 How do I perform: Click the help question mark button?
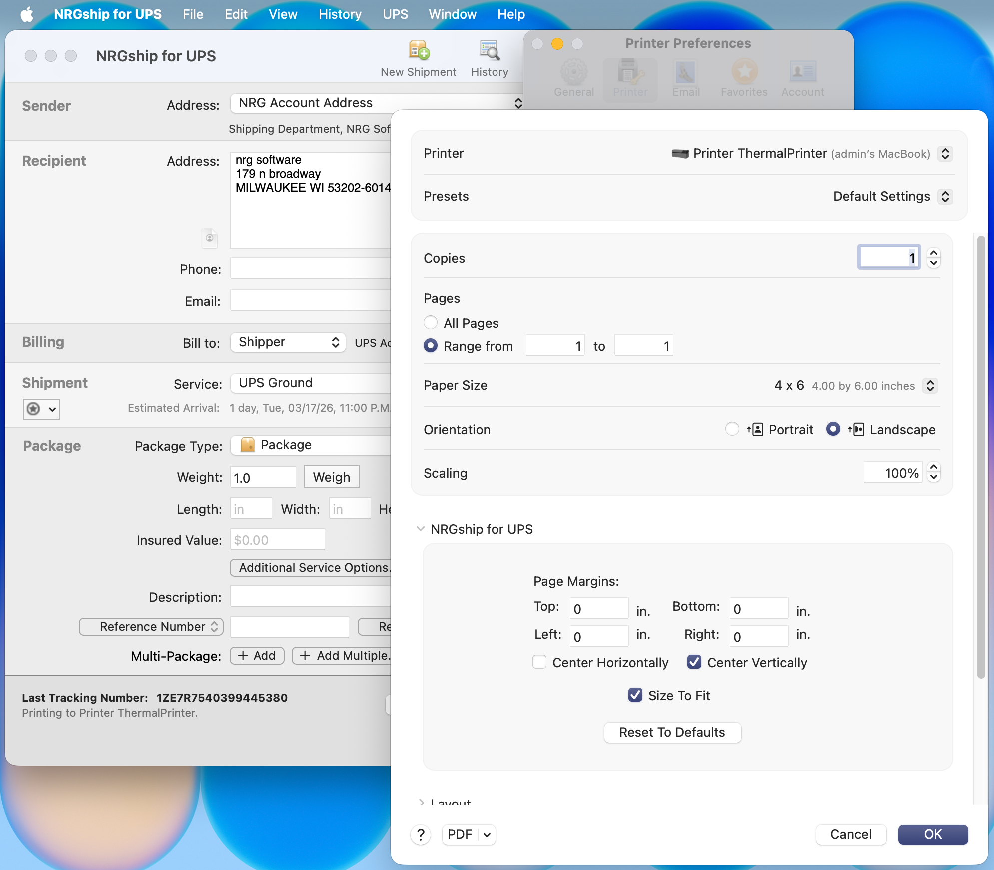coord(421,834)
